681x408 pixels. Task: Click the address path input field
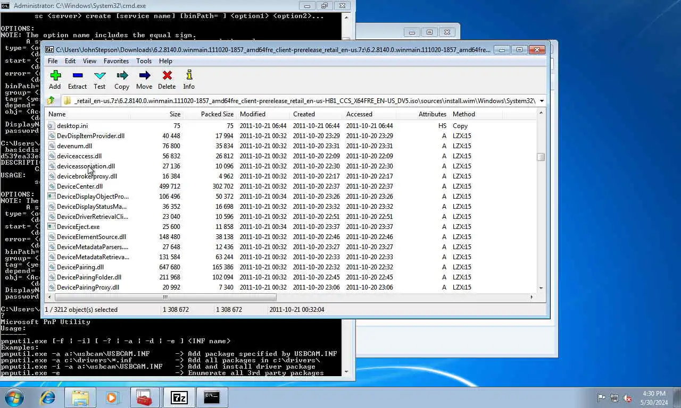coord(300,100)
